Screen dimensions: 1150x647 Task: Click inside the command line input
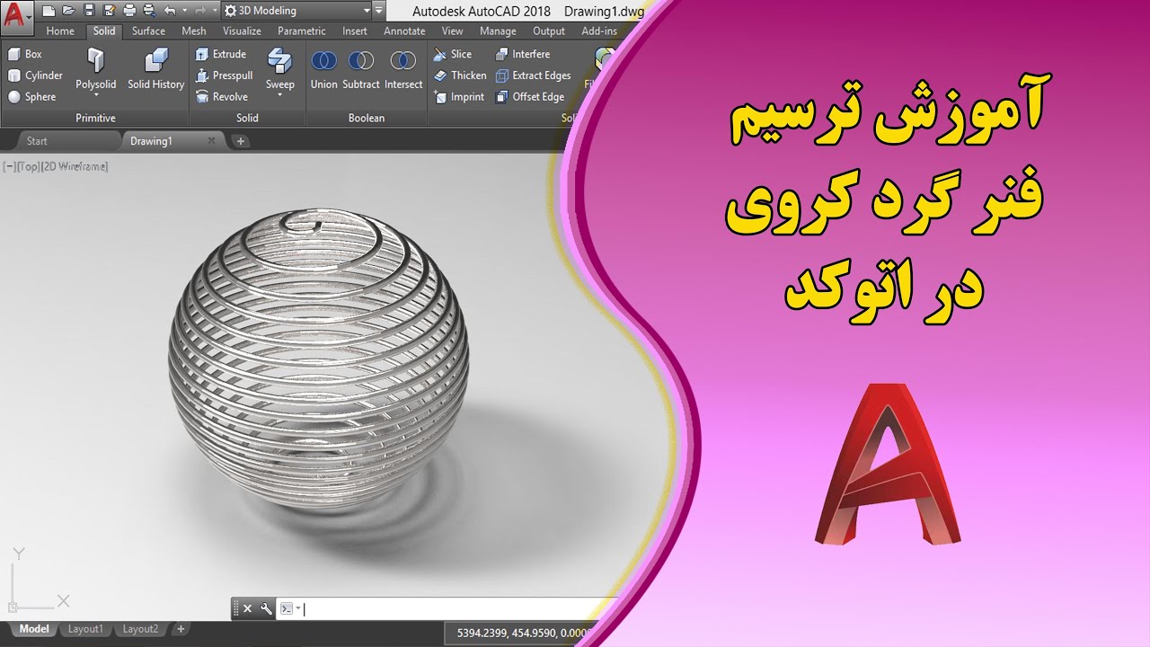coord(449,608)
